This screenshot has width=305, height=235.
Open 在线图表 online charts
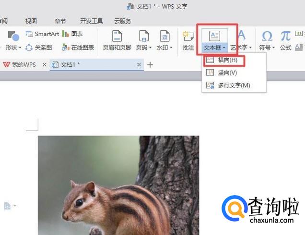(78, 48)
